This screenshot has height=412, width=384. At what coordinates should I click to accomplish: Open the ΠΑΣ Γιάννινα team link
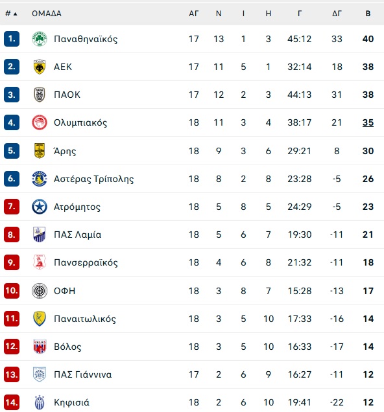[x=82, y=374]
